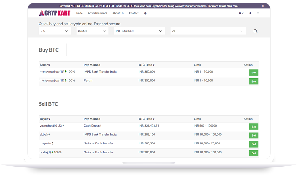Open the Buy/Sell type dropdown
The width and height of the screenshot is (297, 175).
[x=92, y=31]
